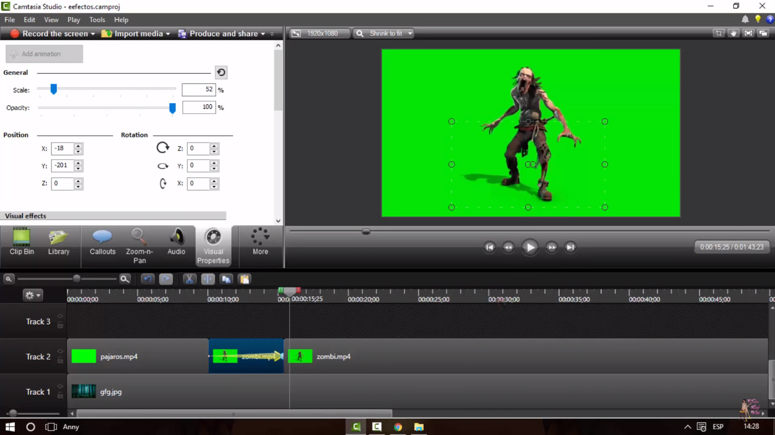This screenshot has height=435, width=775.
Task: Click the preview seek bar handle
Action: (366, 231)
